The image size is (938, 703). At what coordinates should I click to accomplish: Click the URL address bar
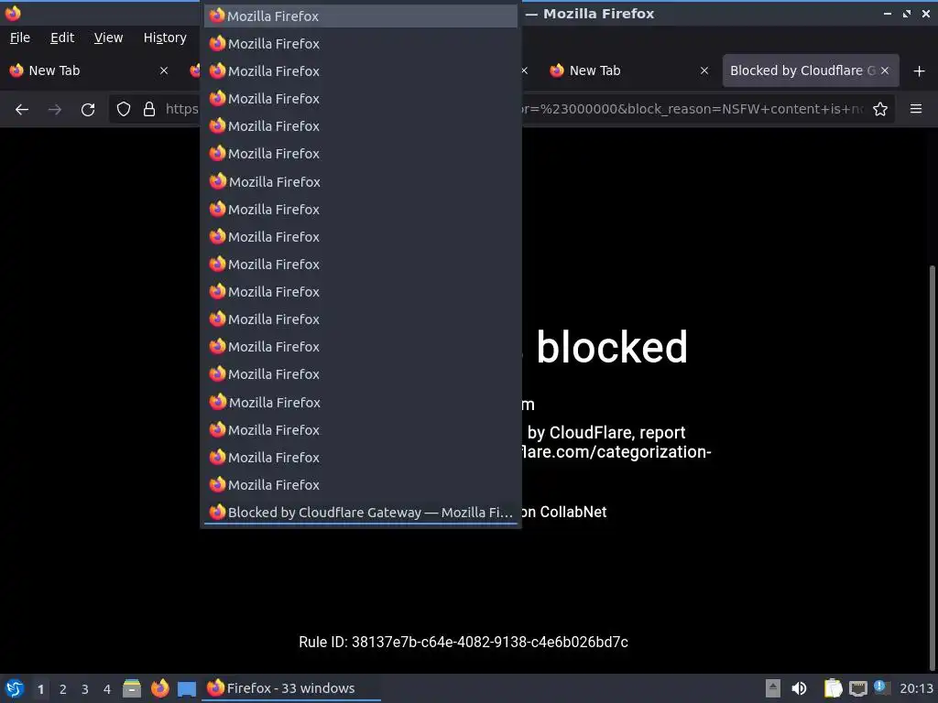coord(503,109)
